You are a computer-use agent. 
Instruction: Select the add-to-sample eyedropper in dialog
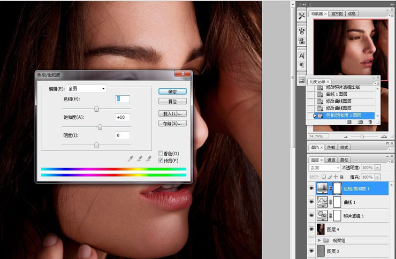(x=140, y=158)
